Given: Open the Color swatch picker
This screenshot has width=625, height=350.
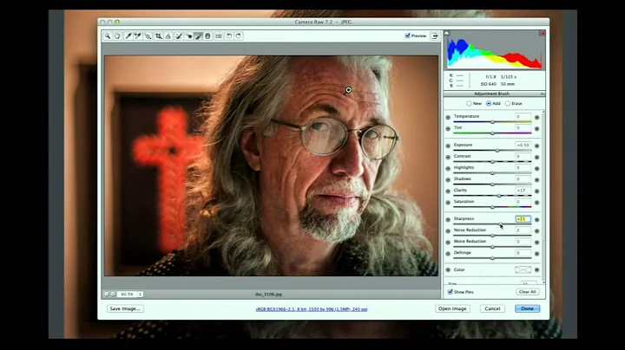Looking at the screenshot, I should (x=523, y=269).
